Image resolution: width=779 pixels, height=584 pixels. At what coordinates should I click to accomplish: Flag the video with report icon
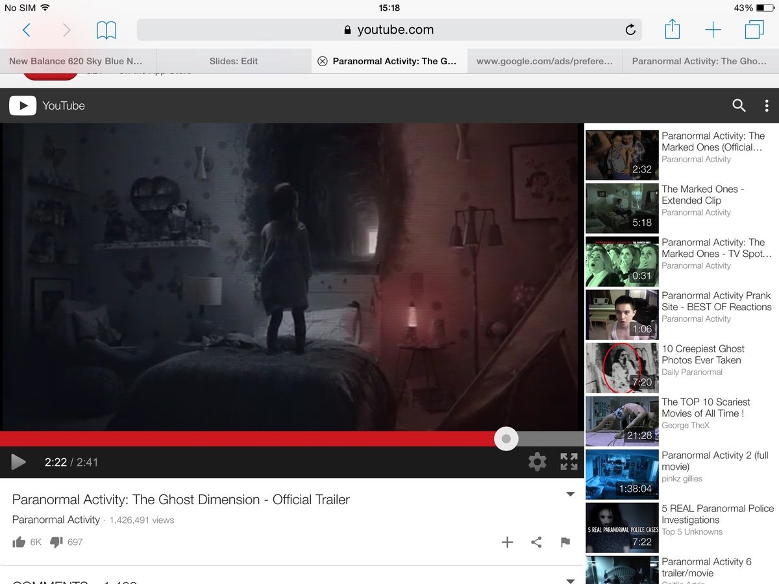click(565, 542)
